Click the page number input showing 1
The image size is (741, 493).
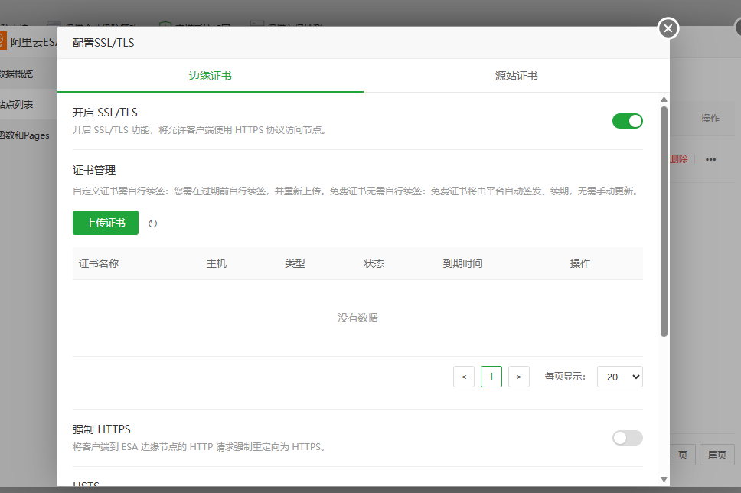[491, 376]
